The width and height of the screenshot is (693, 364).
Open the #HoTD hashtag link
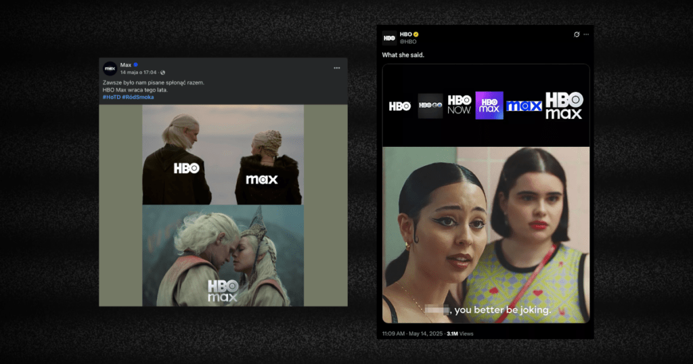click(111, 97)
